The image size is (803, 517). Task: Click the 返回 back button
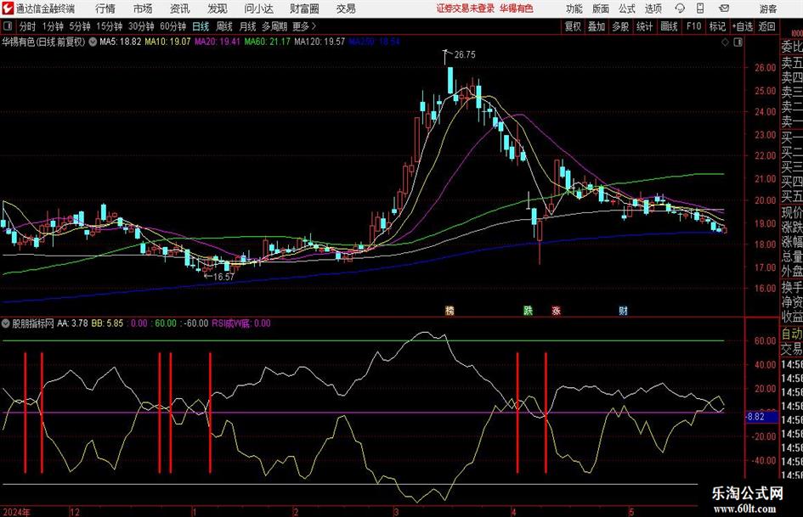coord(766,26)
